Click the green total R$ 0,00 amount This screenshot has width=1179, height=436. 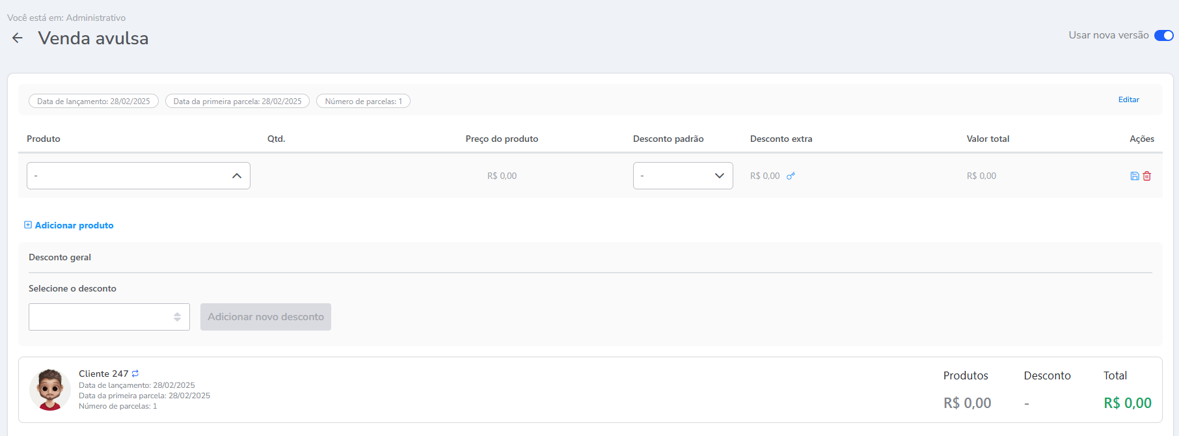(1127, 403)
